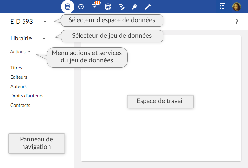
Task: Open the Contracts table
Action: (20, 105)
